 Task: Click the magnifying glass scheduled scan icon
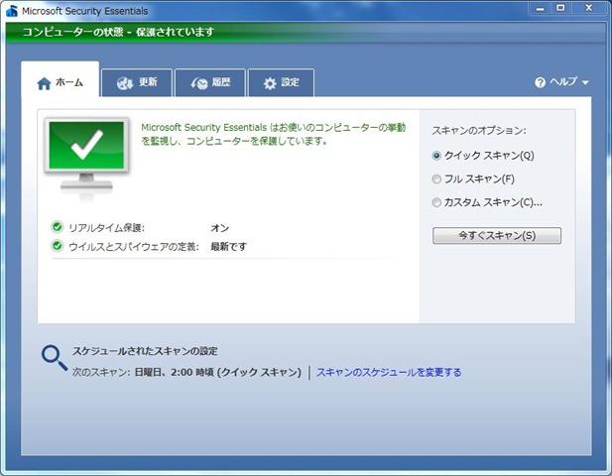(55, 358)
